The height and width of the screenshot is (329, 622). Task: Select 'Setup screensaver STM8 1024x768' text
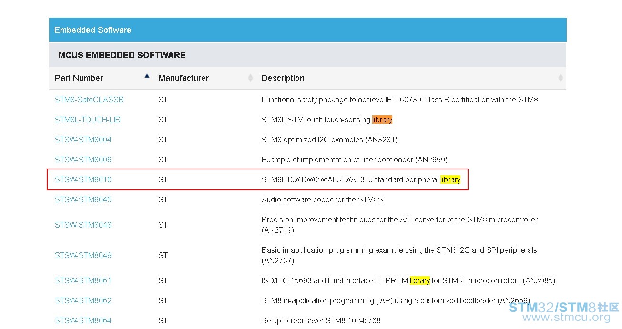tap(321, 320)
